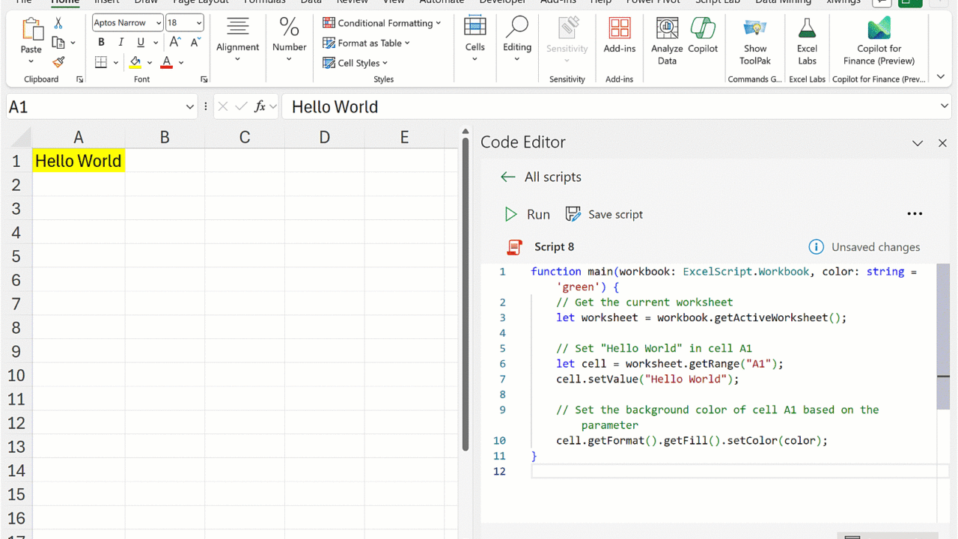Image resolution: width=958 pixels, height=539 pixels.
Task: Click the Format Painter brush icon
Action: 58,62
